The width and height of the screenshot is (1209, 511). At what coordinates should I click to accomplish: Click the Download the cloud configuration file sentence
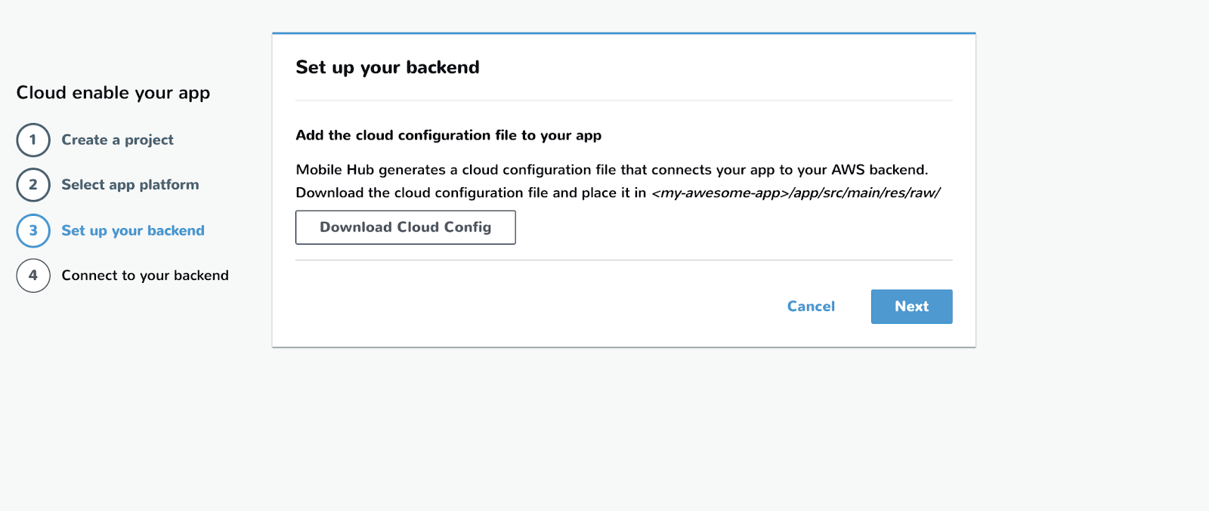pos(470,193)
